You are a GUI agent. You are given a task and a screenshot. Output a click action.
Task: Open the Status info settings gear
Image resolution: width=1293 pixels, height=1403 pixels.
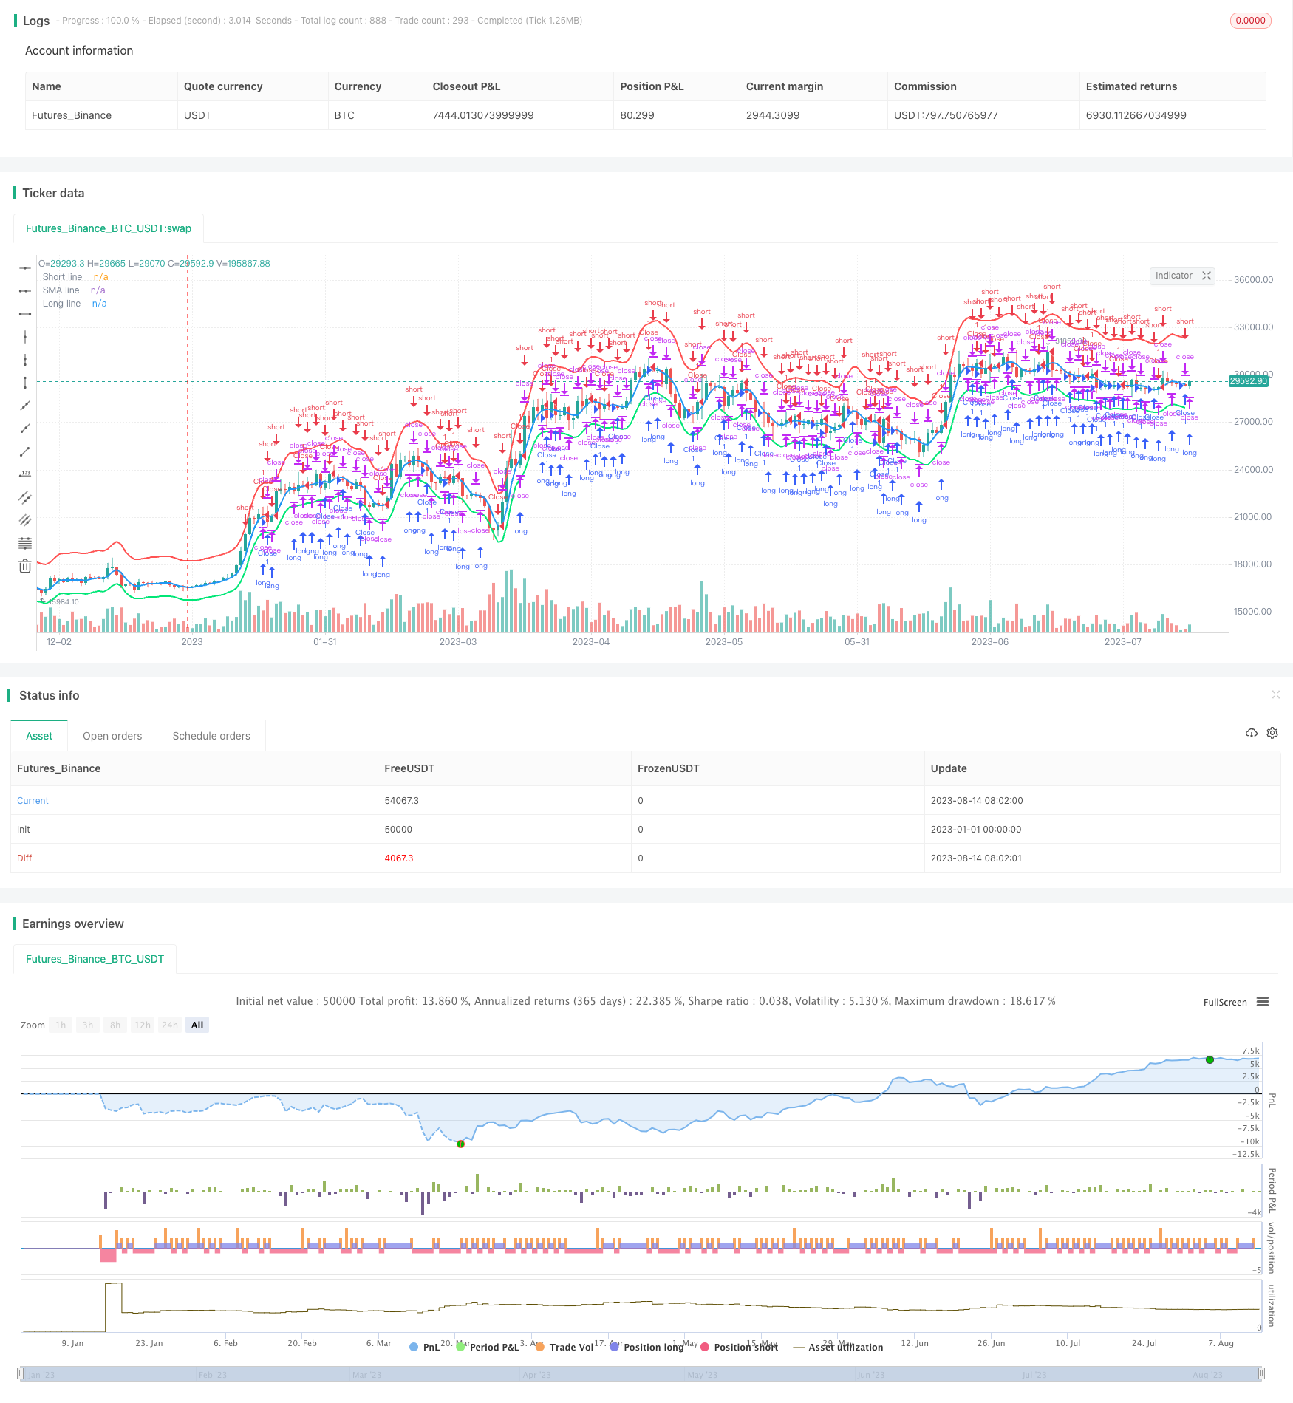coord(1272,733)
